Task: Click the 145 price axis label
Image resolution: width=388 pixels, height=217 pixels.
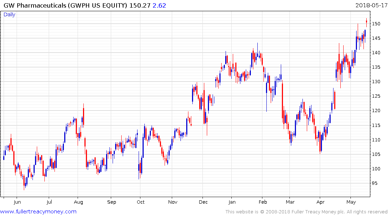Action: (376, 38)
